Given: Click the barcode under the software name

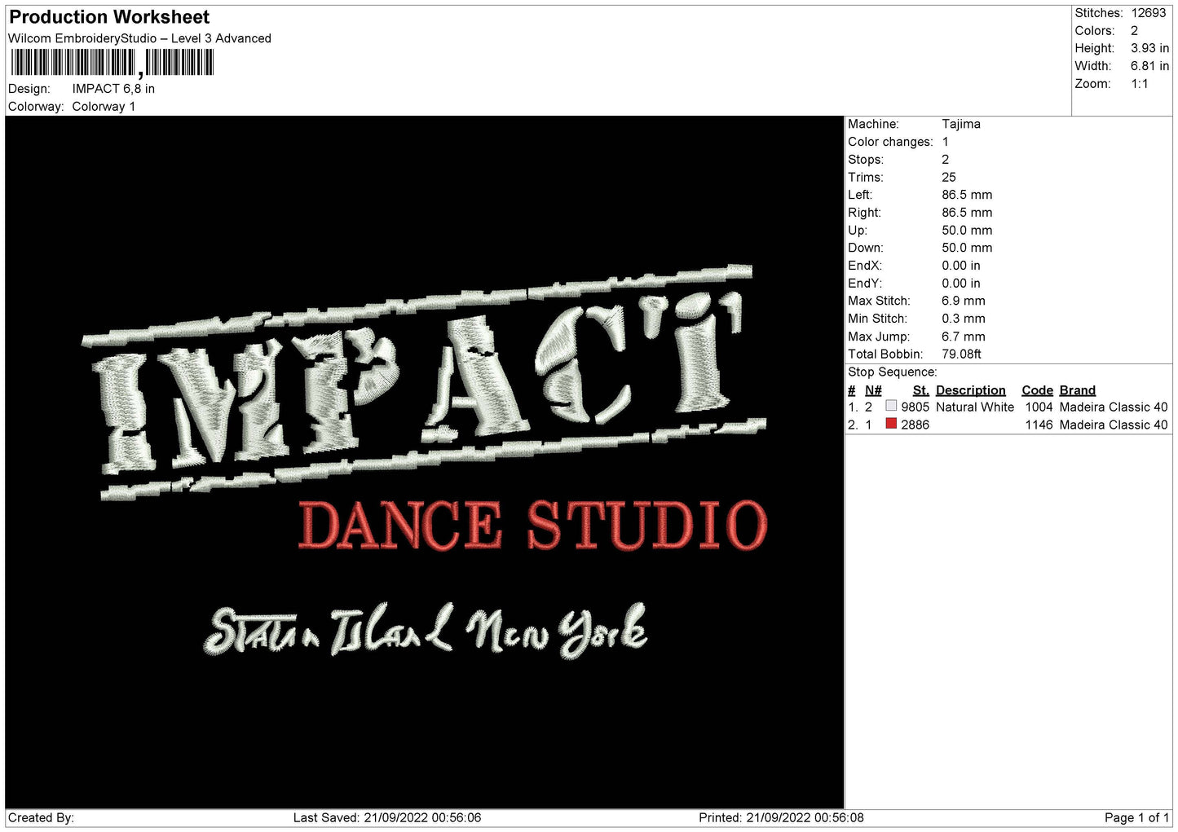Looking at the screenshot, I should click(x=113, y=64).
